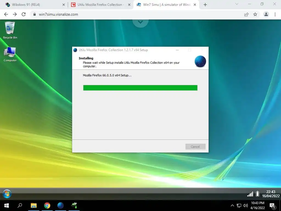Reload the page
Viewport: 281px width, 211px height.
[24, 14]
